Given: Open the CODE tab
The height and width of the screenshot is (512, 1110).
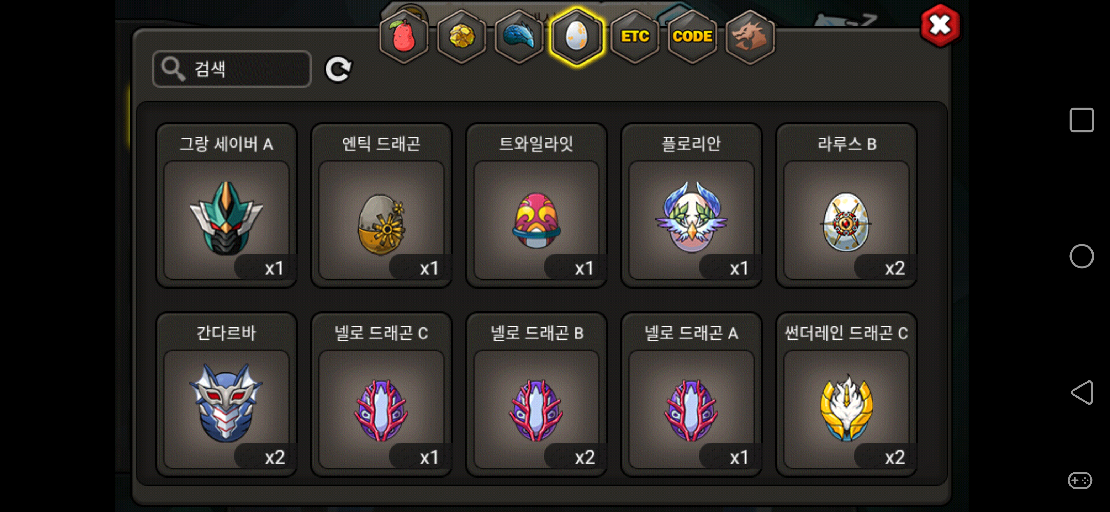Looking at the screenshot, I should (x=692, y=37).
